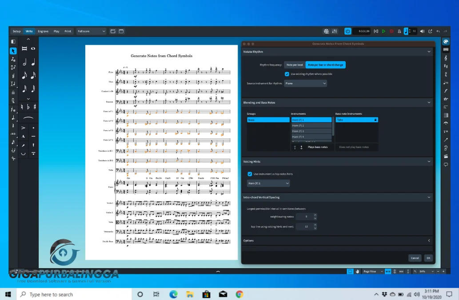Open the Mixer from the toolbar
Image resolution: width=459 pixels, height=300 pixels.
(335, 31)
